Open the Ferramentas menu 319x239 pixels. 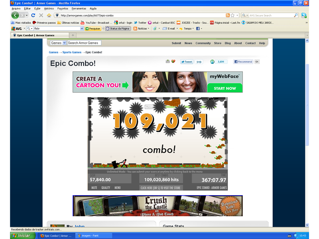click(x=79, y=8)
